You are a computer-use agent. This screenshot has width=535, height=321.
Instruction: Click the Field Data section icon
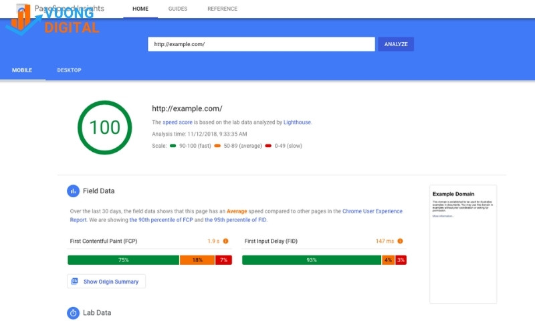click(x=74, y=191)
